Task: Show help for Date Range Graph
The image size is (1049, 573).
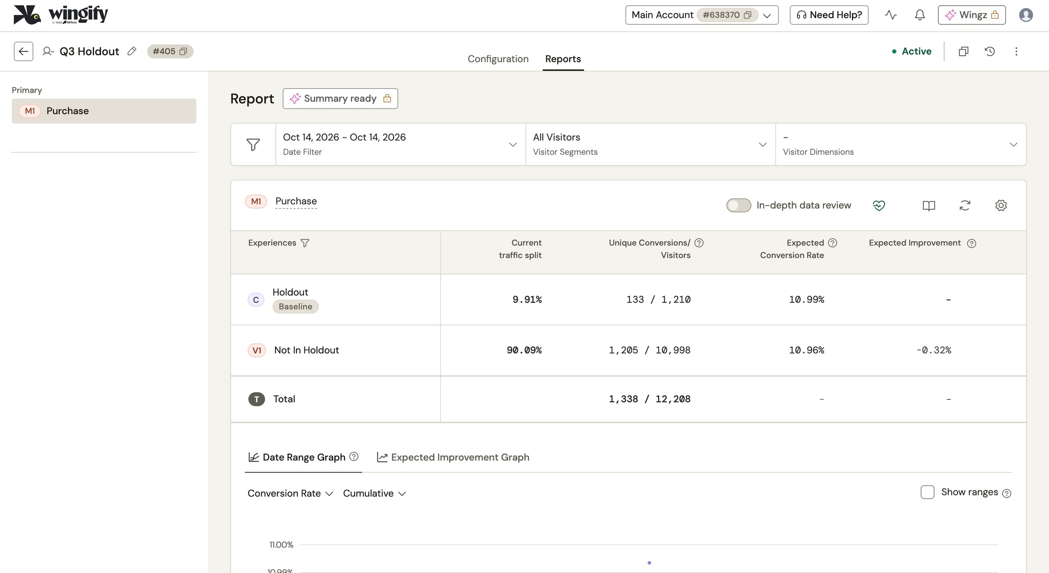Action: [x=354, y=456]
